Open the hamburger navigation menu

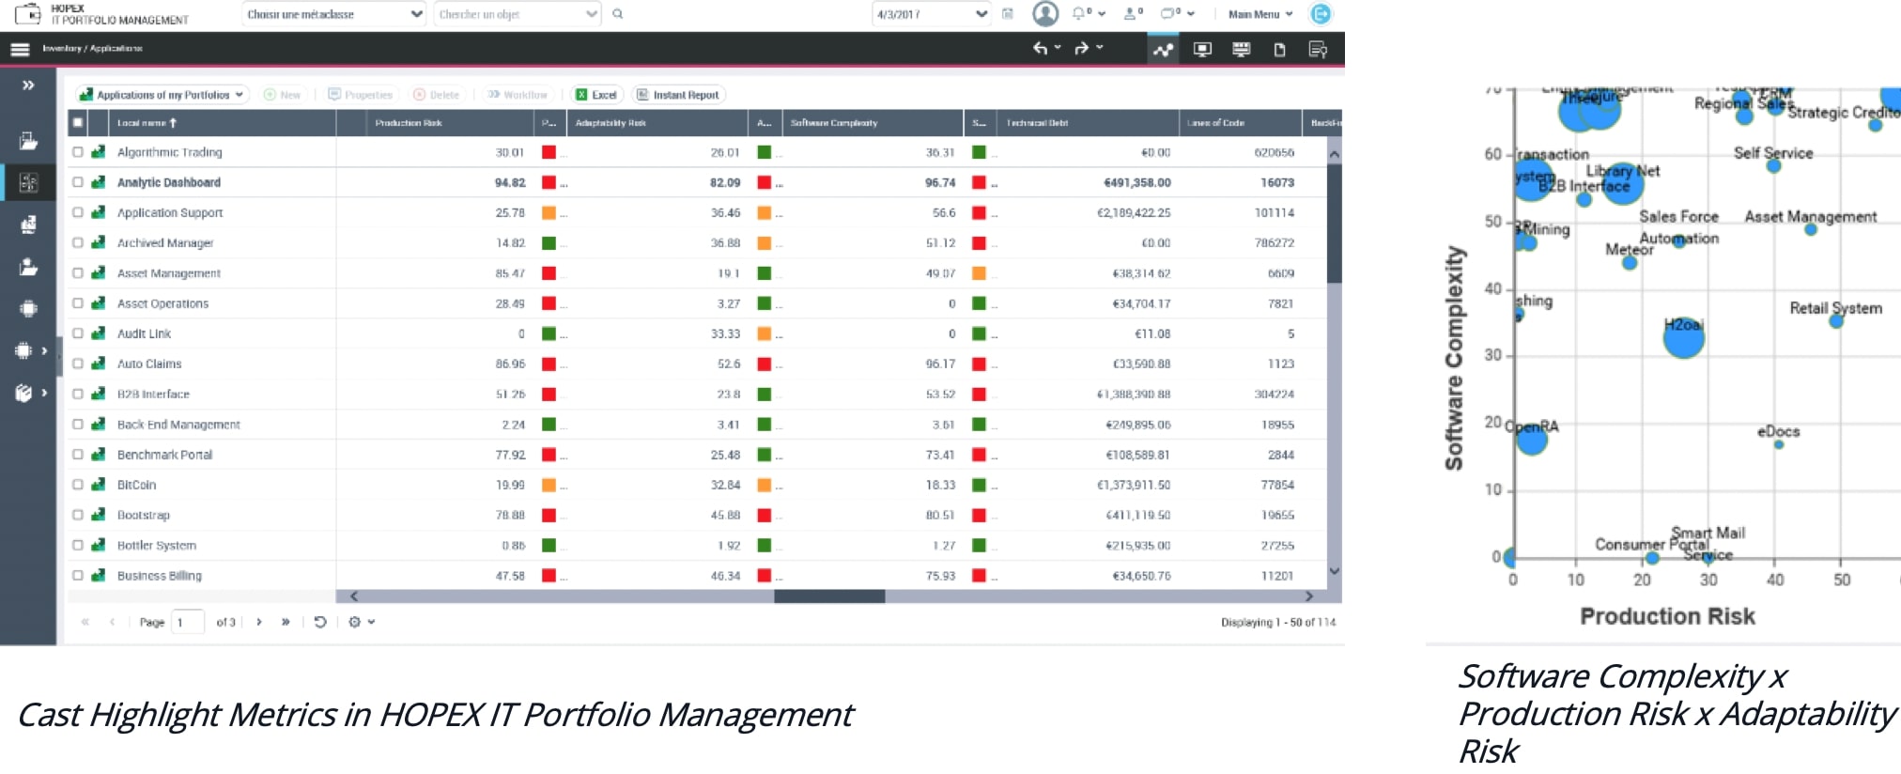click(20, 49)
